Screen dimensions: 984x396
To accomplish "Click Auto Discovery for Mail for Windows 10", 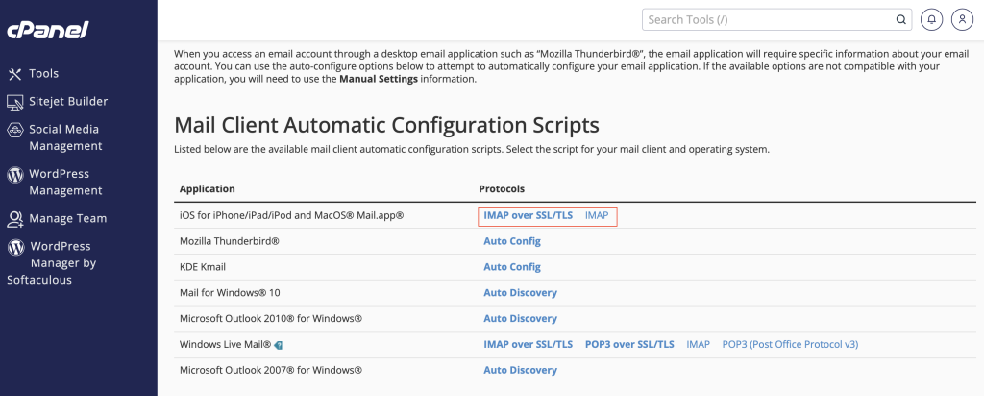I will [520, 292].
